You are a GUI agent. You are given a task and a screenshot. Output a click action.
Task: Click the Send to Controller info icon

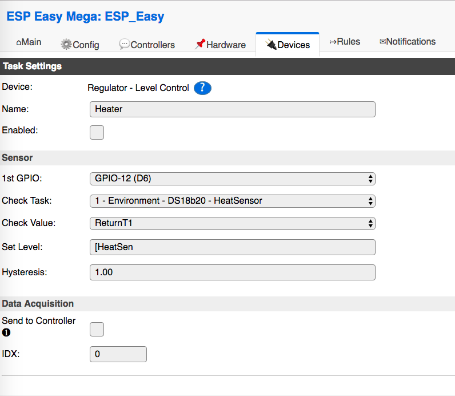(6, 332)
